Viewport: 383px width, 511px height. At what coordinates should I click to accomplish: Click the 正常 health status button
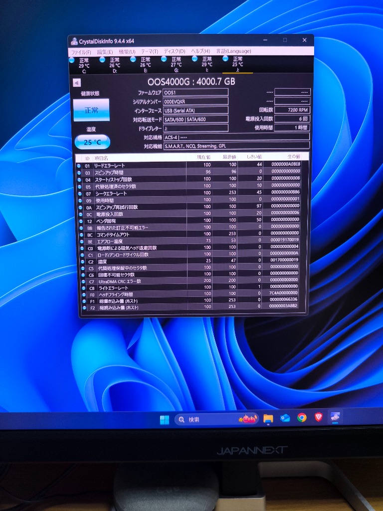tap(91, 110)
